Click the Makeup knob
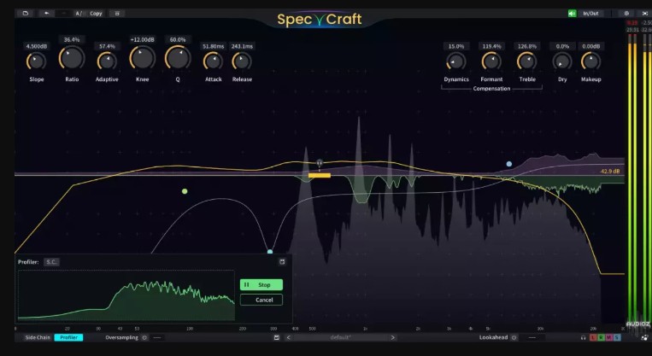The width and height of the screenshot is (652, 356). [590, 61]
